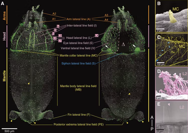188x133 pixels.
Task: Click the orange 'A3' label
Action: click(106, 15)
